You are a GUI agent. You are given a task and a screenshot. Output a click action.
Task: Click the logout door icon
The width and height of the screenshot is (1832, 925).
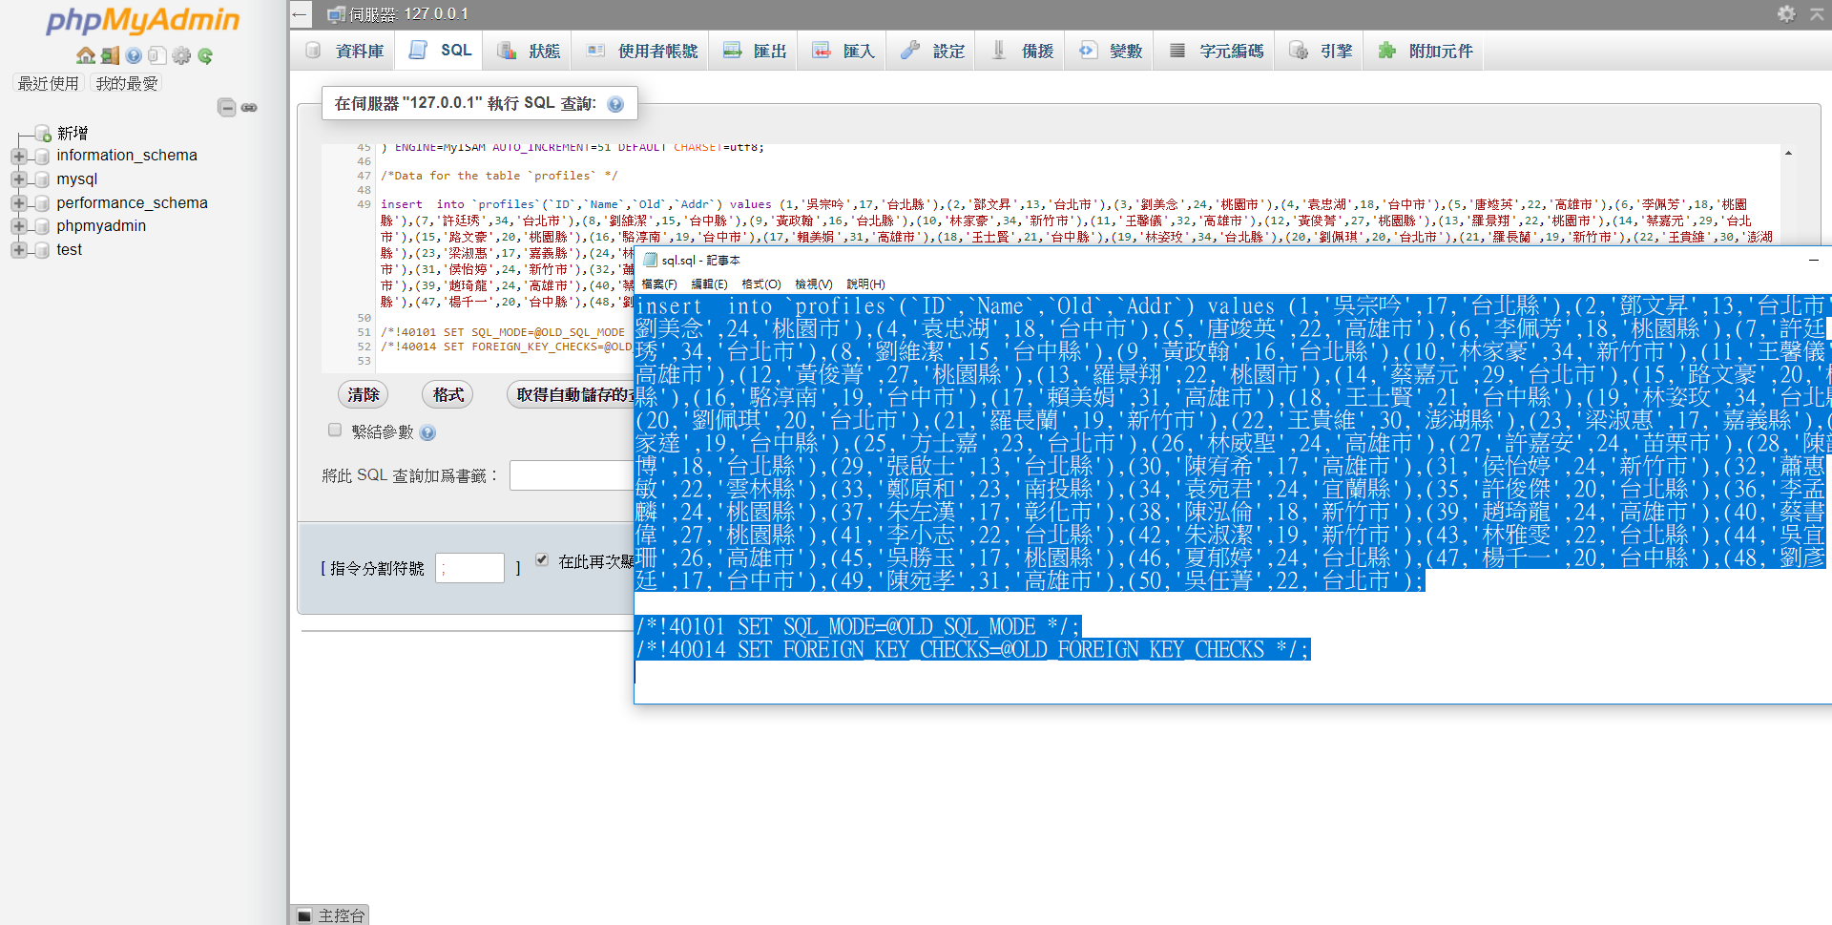tap(110, 55)
